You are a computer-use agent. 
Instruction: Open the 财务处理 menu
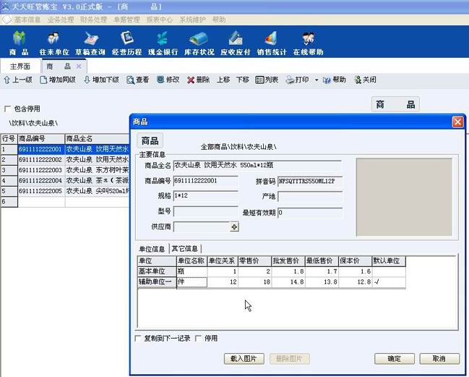(93, 20)
